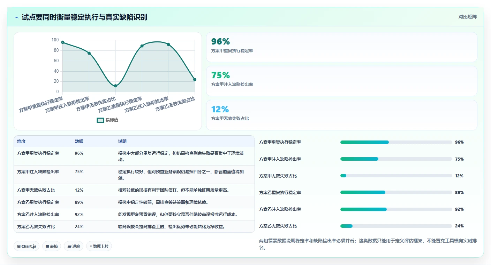Click the 96% value in table
The height and width of the screenshot is (265, 491).
79,153
